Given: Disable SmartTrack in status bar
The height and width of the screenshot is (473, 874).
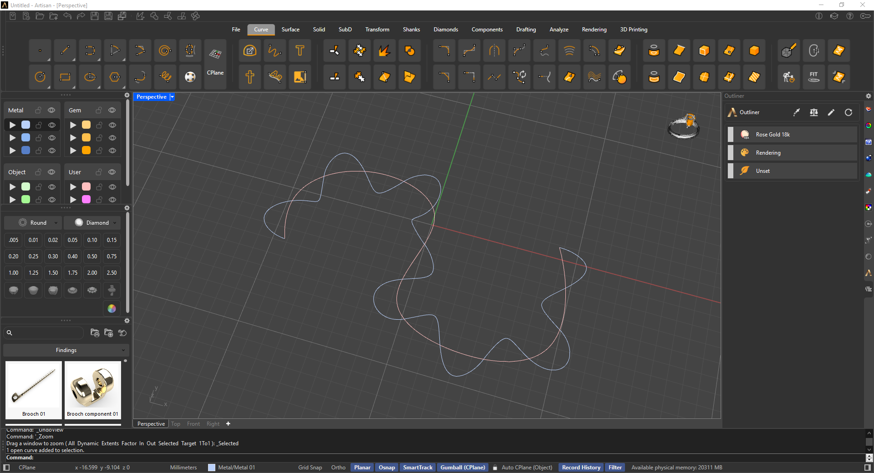Looking at the screenshot, I should pos(417,468).
